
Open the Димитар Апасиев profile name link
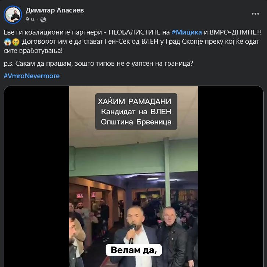[x=55, y=10]
